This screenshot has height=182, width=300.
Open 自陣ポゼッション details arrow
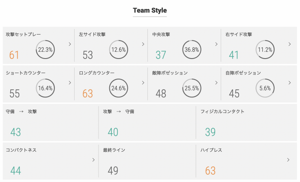pyautogui.click(x=290, y=82)
